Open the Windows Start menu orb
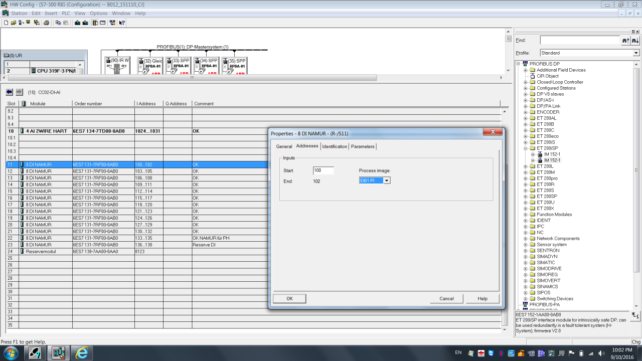Screen dimensions: 642x361 (x=10, y=353)
